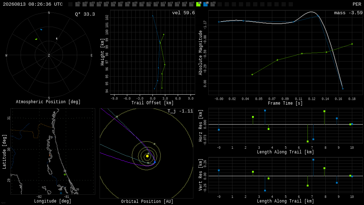Viewport: 364px width, 205px height.
Task: Click the vel 59.6 readout
Action: point(183,13)
